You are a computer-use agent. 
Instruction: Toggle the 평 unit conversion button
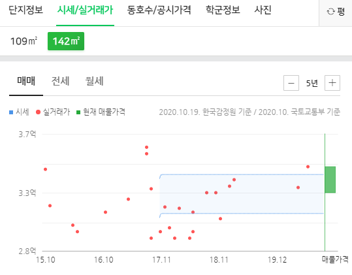click(x=336, y=11)
